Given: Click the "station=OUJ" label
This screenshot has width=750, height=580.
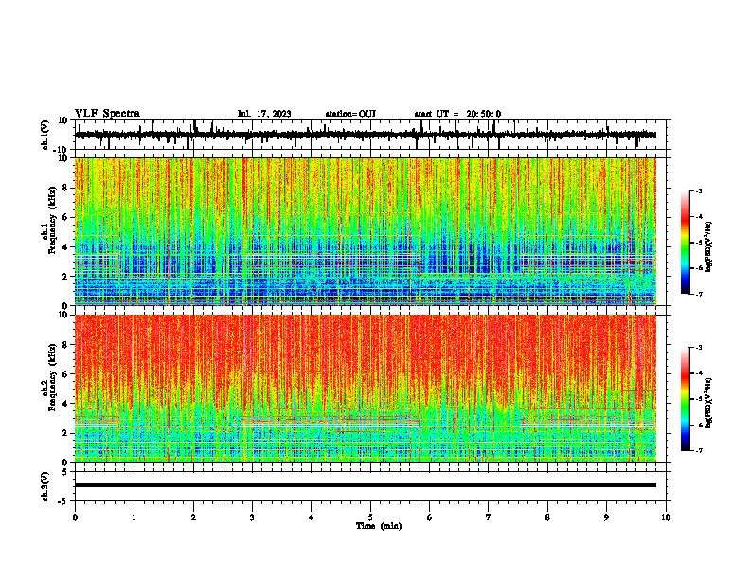Looking at the screenshot, I should [x=350, y=114].
